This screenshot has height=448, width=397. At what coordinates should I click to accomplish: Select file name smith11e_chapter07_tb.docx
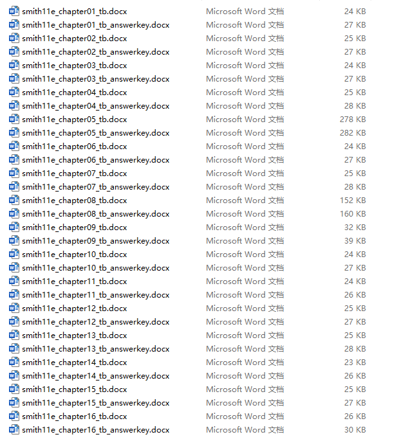pyautogui.click(x=75, y=174)
